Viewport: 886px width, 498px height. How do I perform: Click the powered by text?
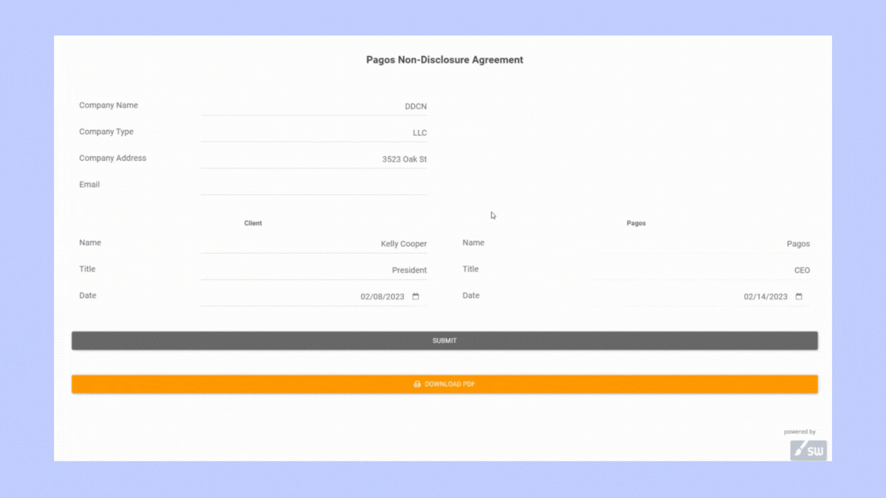[800, 432]
